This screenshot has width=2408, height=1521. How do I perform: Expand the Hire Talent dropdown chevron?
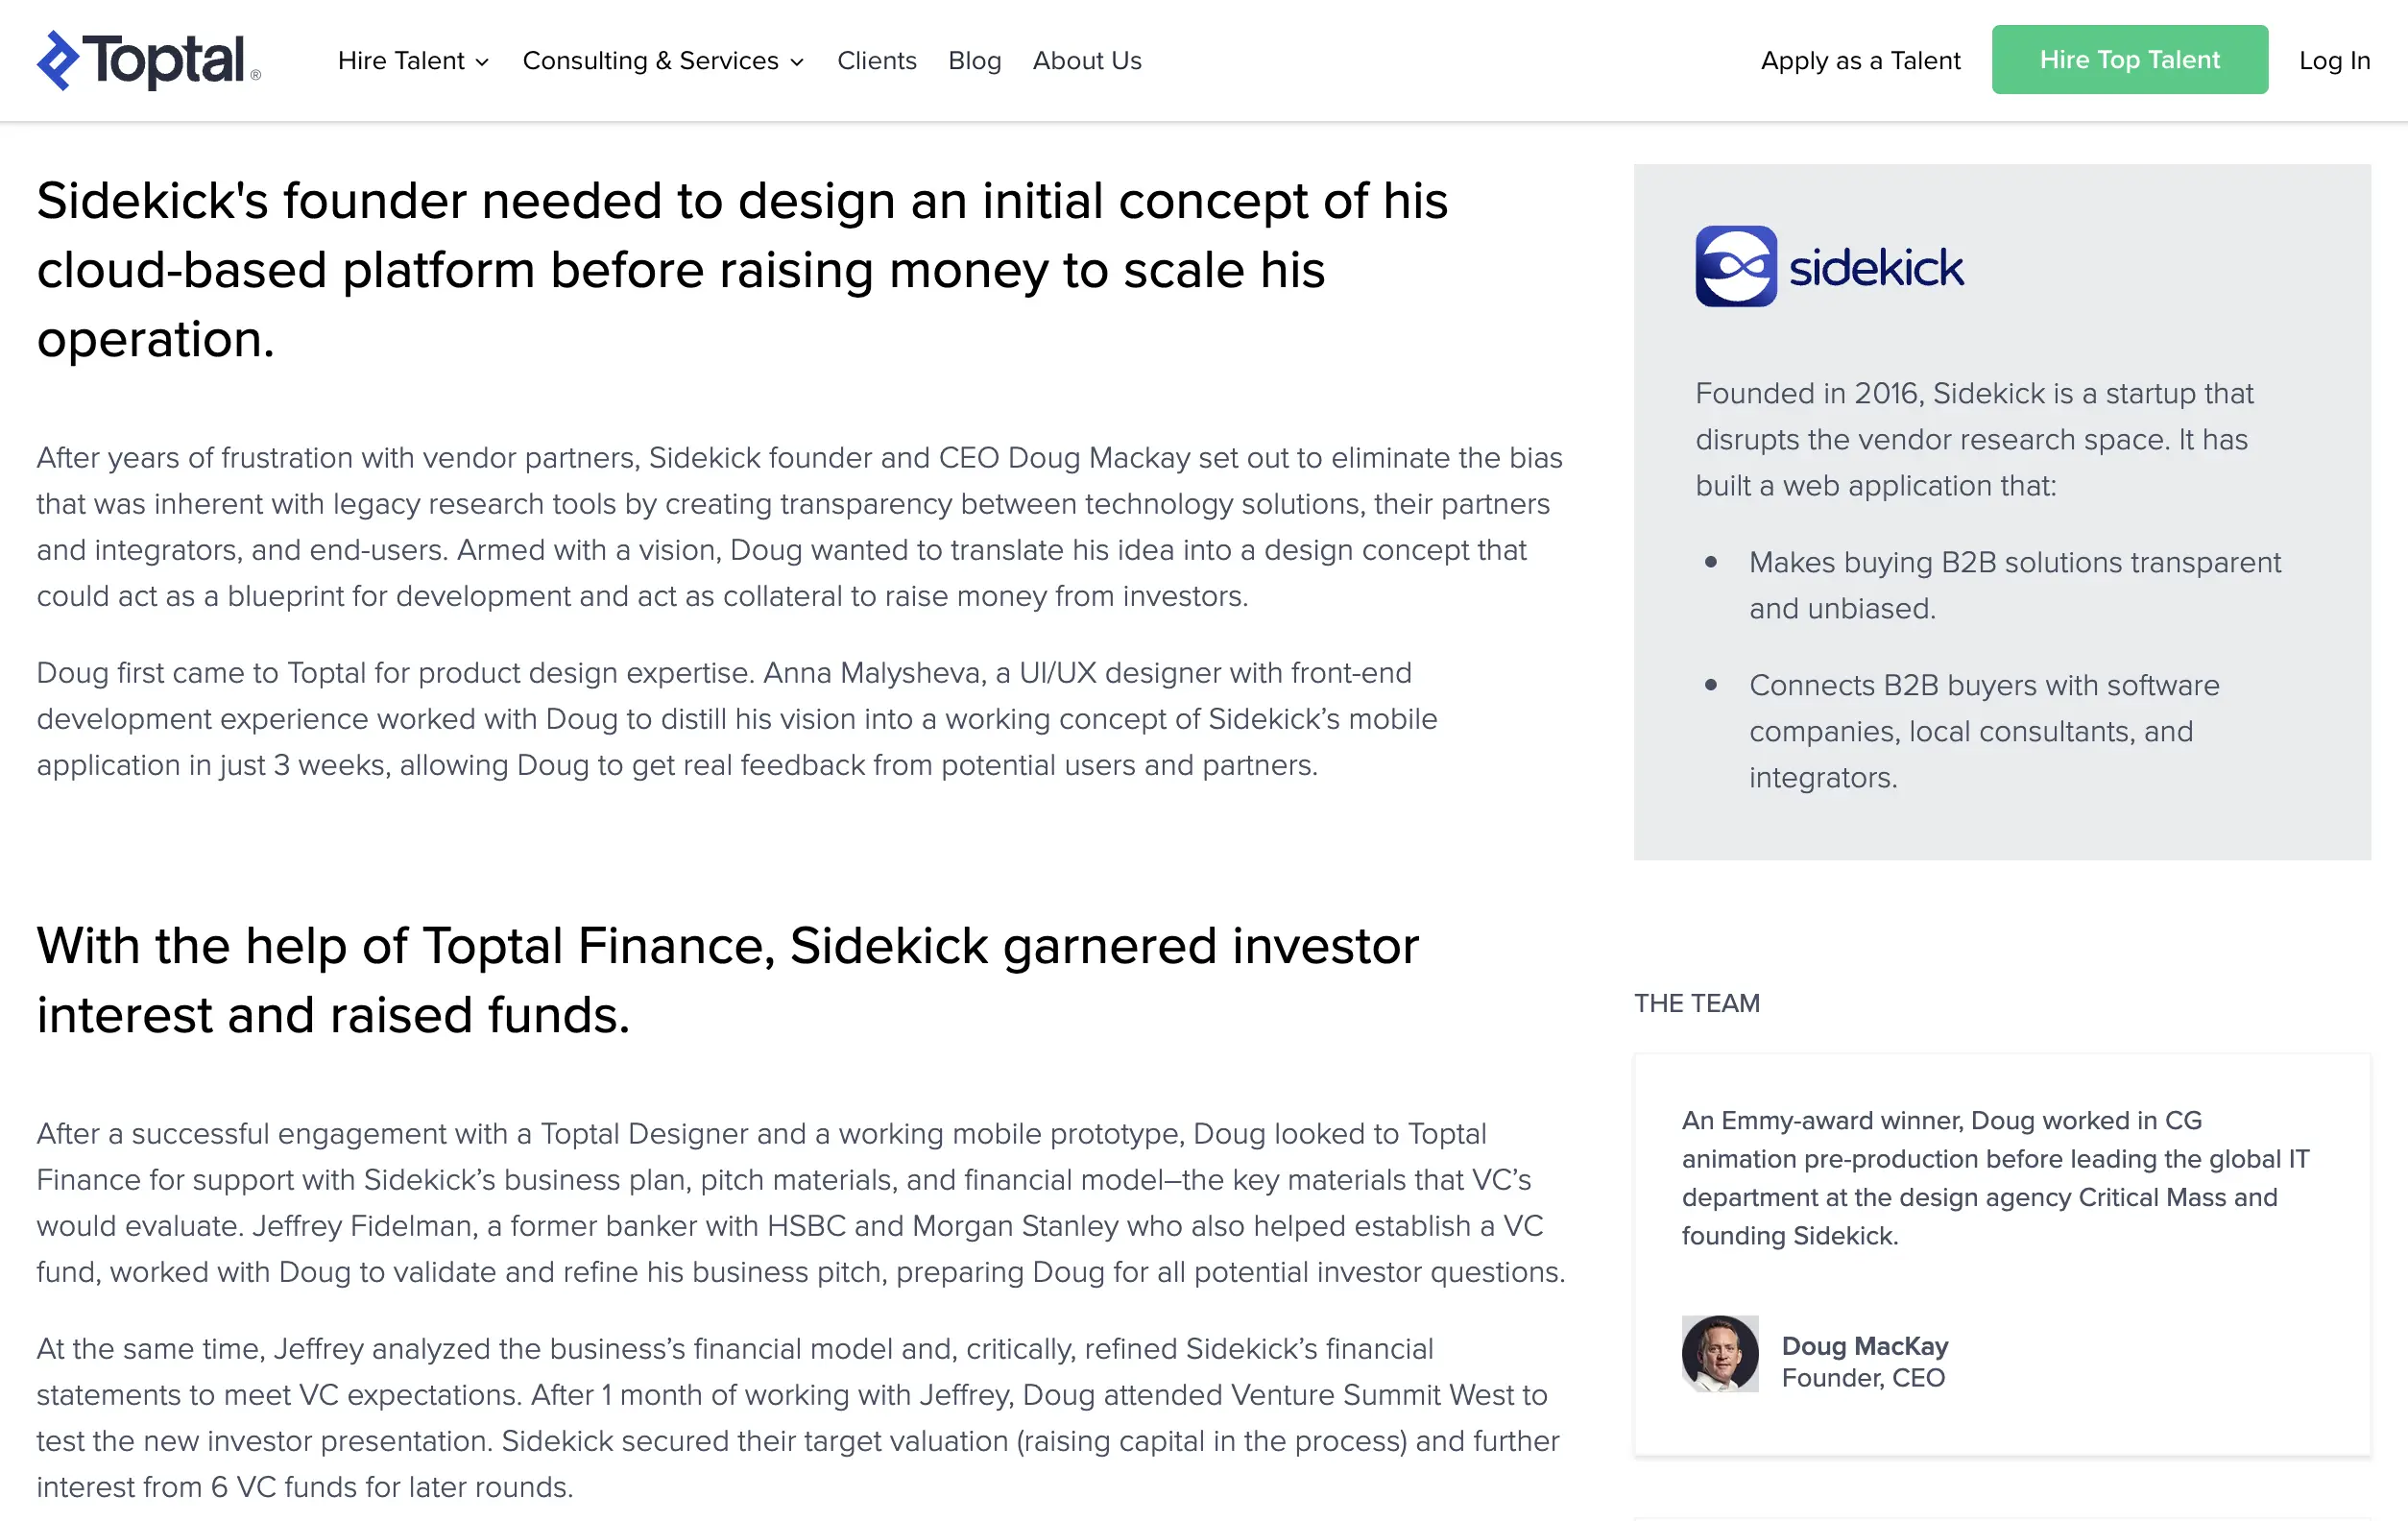pyautogui.click(x=483, y=62)
